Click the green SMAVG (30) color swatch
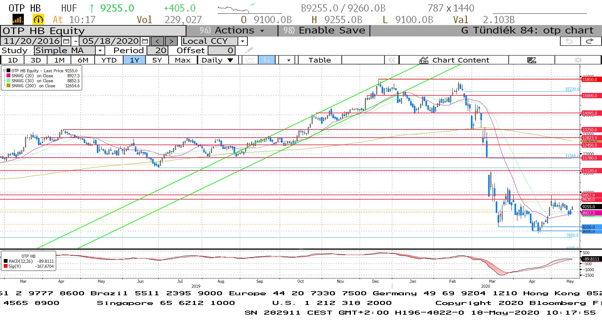 [x=9, y=81]
